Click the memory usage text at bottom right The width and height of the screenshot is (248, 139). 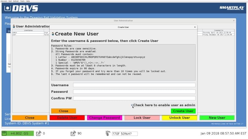tap(227, 124)
